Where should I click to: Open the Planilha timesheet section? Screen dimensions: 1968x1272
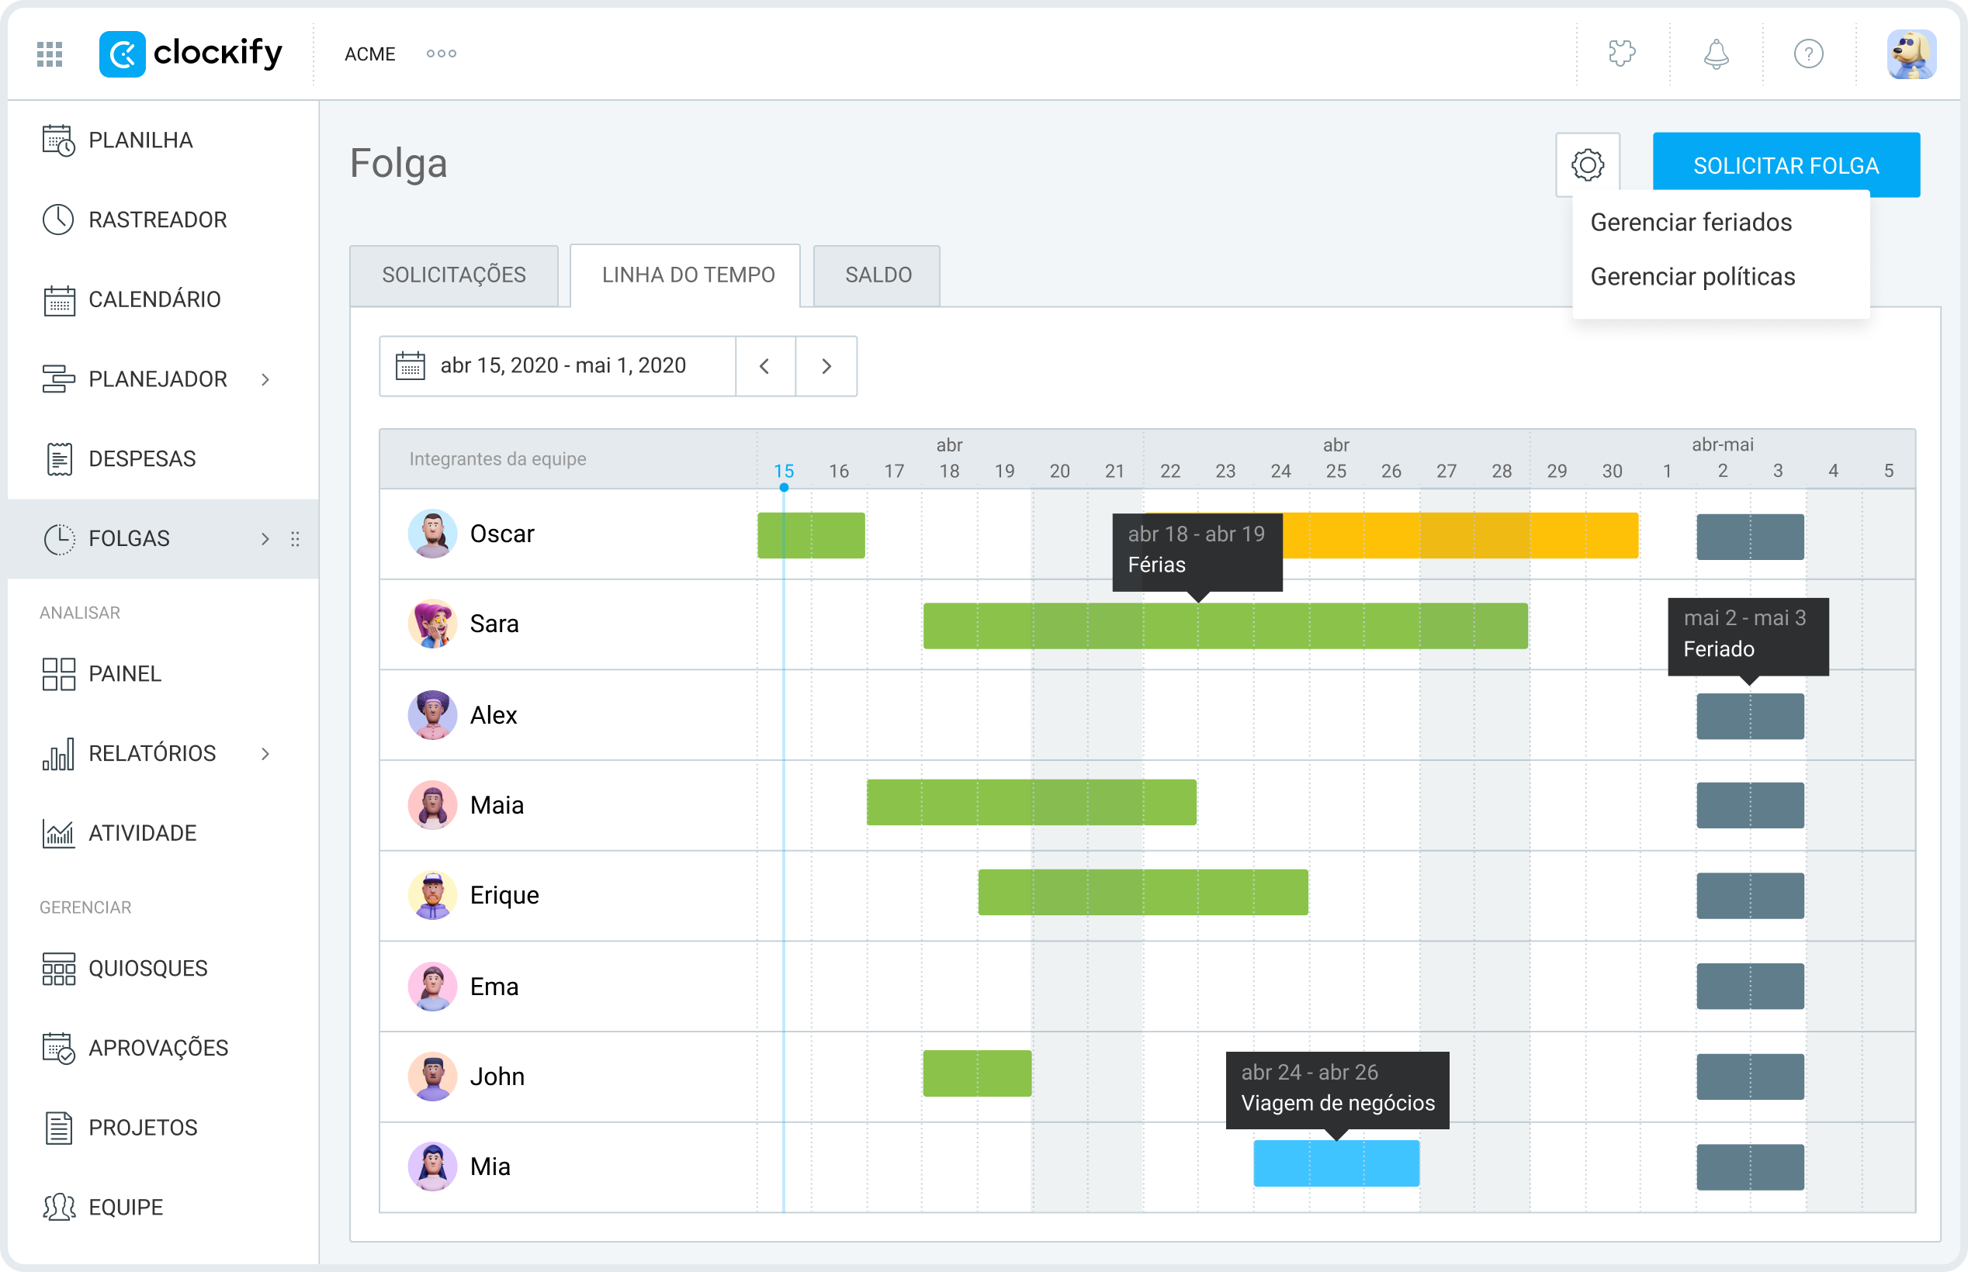pyautogui.click(x=139, y=140)
